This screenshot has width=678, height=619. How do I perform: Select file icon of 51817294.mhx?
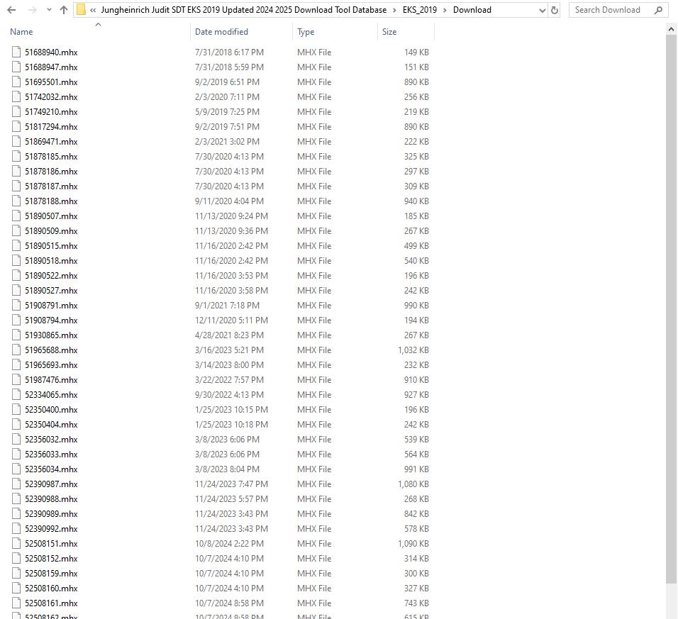[x=16, y=127]
